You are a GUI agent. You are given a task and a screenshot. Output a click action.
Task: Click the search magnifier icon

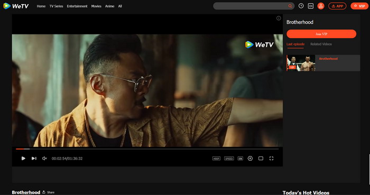pos(290,6)
